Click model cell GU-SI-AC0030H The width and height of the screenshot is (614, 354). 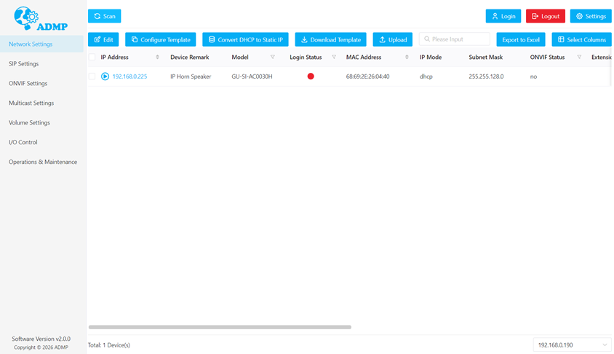click(x=252, y=76)
